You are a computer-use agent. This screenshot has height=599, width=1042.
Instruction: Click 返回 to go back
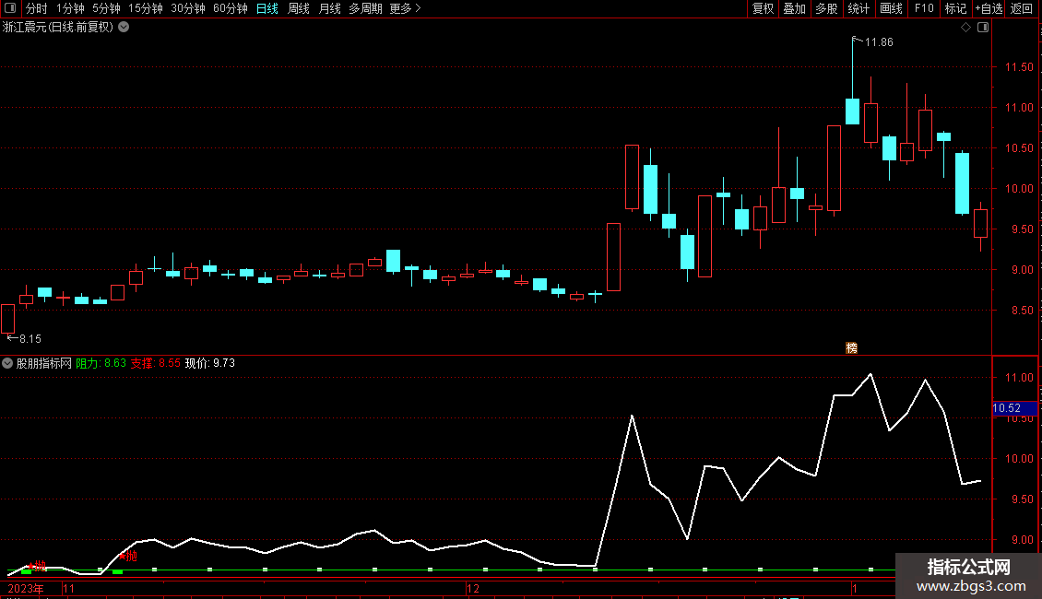[x=1022, y=8]
